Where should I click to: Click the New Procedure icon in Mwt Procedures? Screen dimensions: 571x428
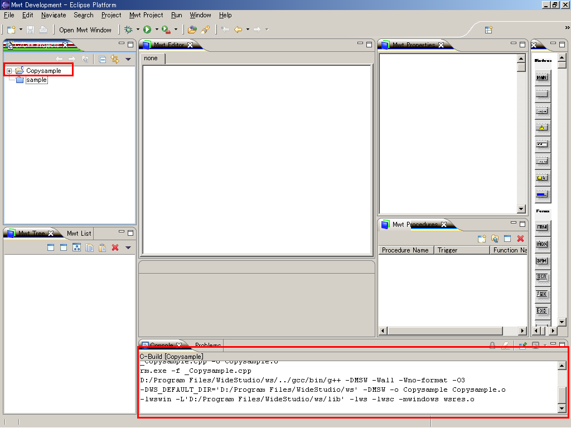coord(482,239)
